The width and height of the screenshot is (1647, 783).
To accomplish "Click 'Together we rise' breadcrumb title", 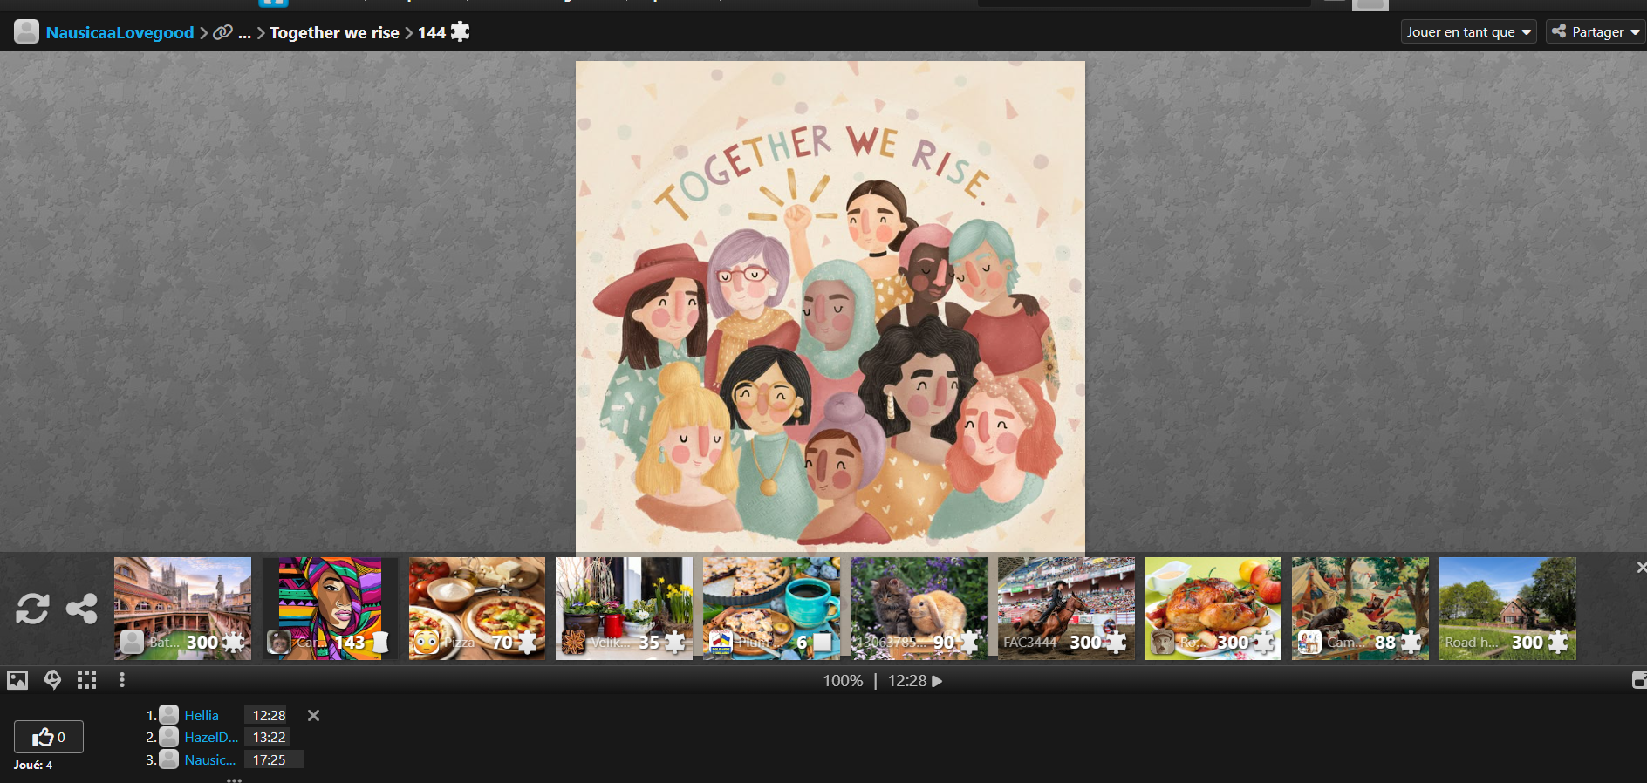I will [x=334, y=32].
